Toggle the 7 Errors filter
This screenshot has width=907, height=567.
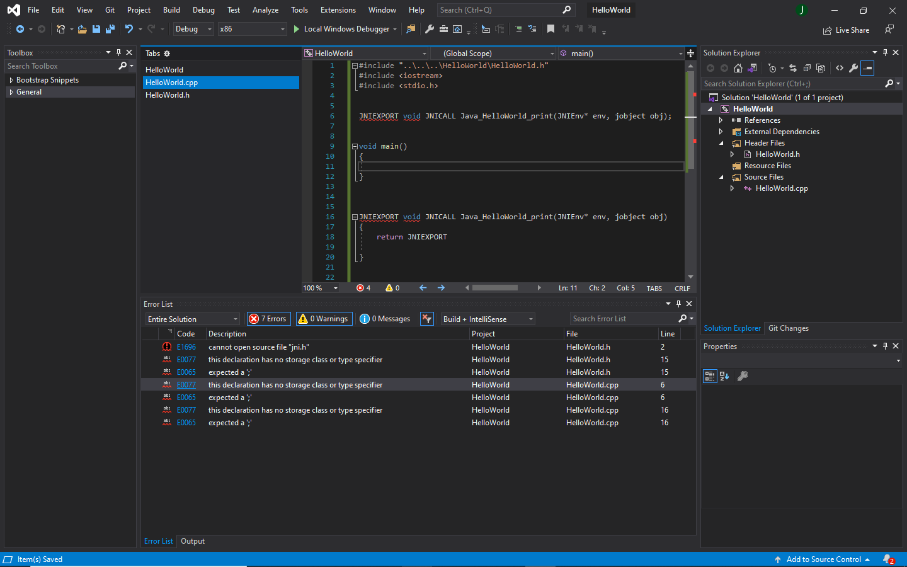pos(268,319)
